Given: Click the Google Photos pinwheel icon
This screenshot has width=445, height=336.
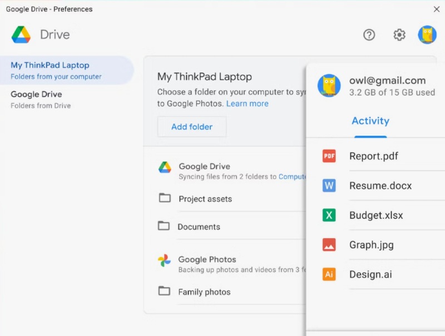Looking at the screenshot, I should click(x=164, y=260).
